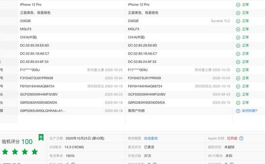Click left-column 郑州富士康 2020-10-25 note
The image size is (265, 164).
coord(105,70)
